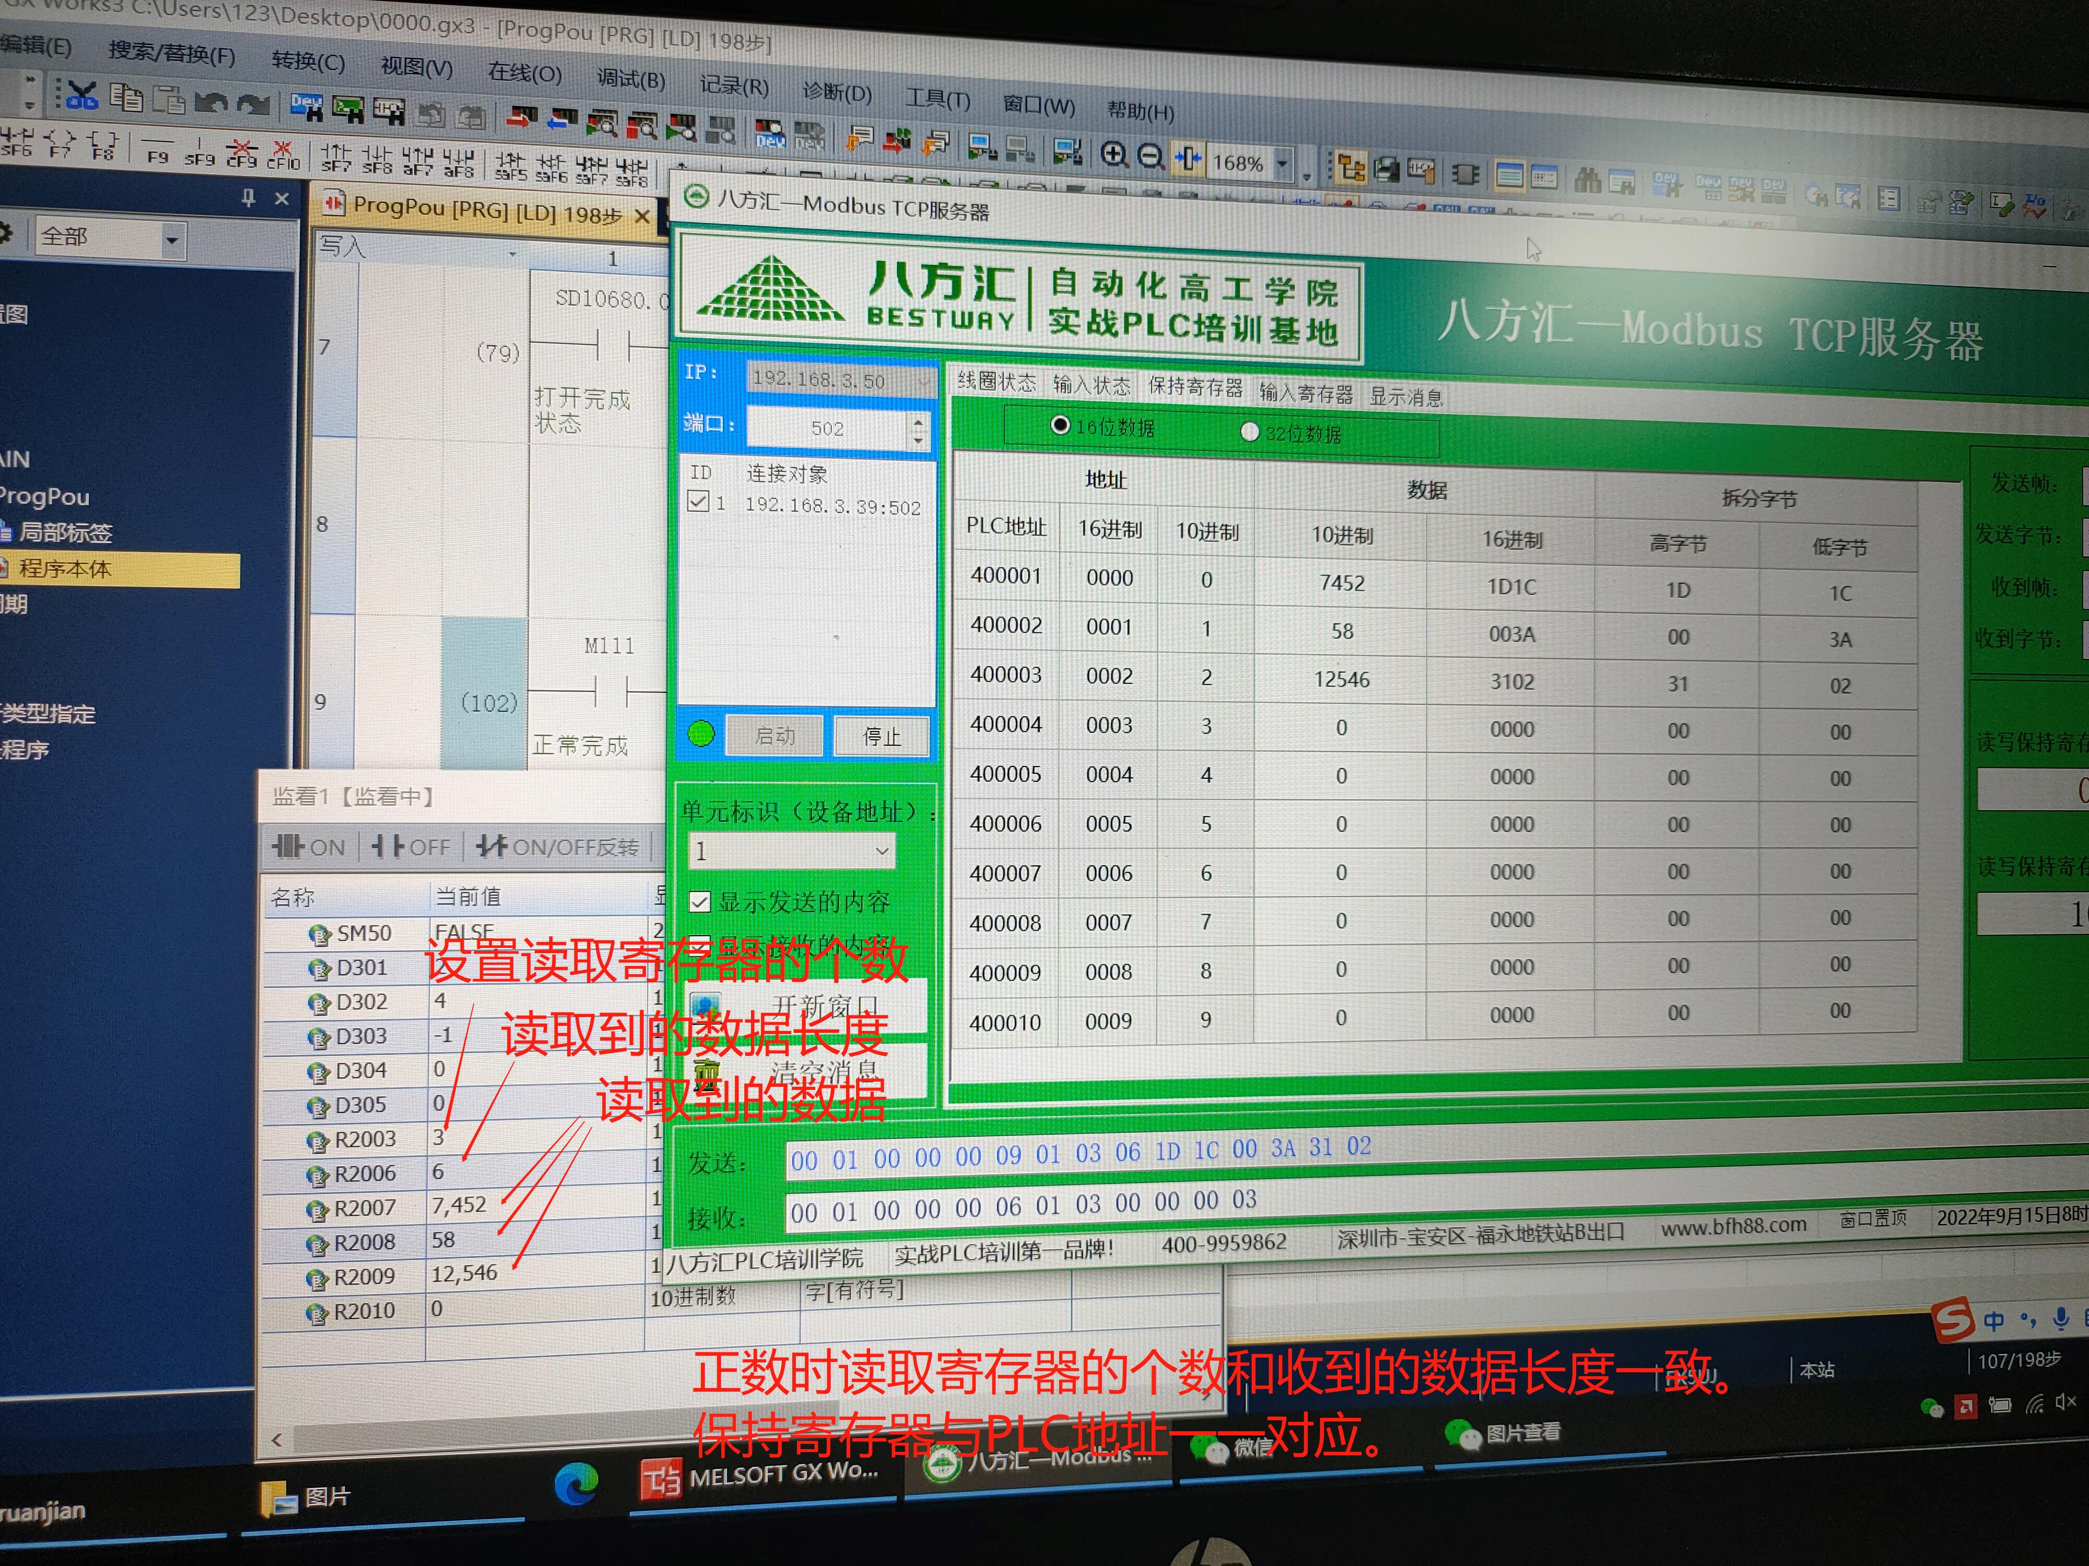Click the Cut scissors toolbar icon
2089x1566 pixels.
click(x=82, y=94)
